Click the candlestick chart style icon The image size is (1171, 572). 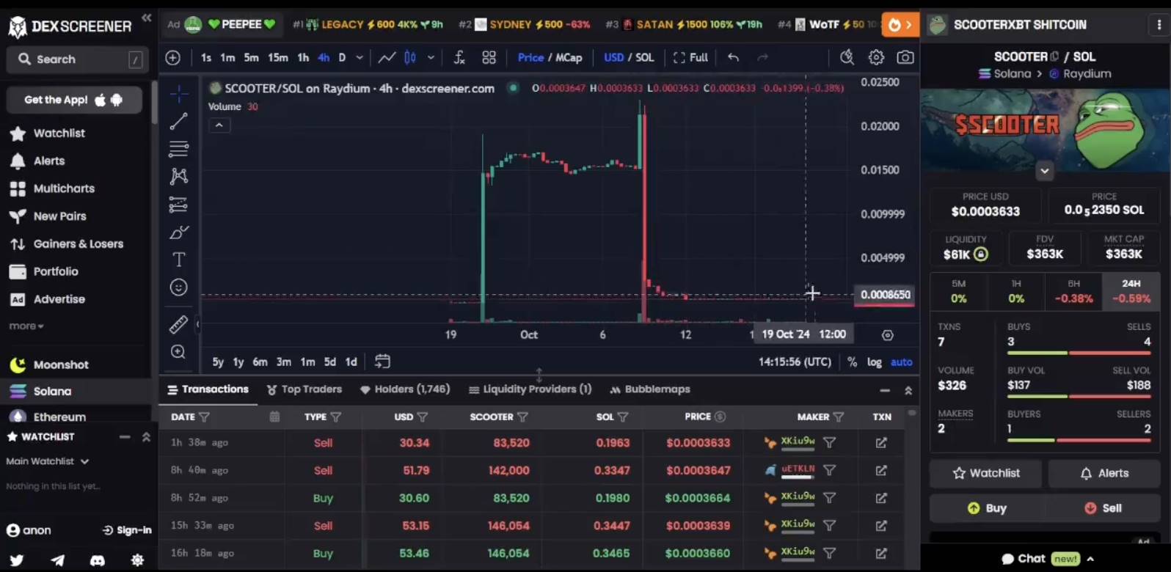pyautogui.click(x=410, y=57)
